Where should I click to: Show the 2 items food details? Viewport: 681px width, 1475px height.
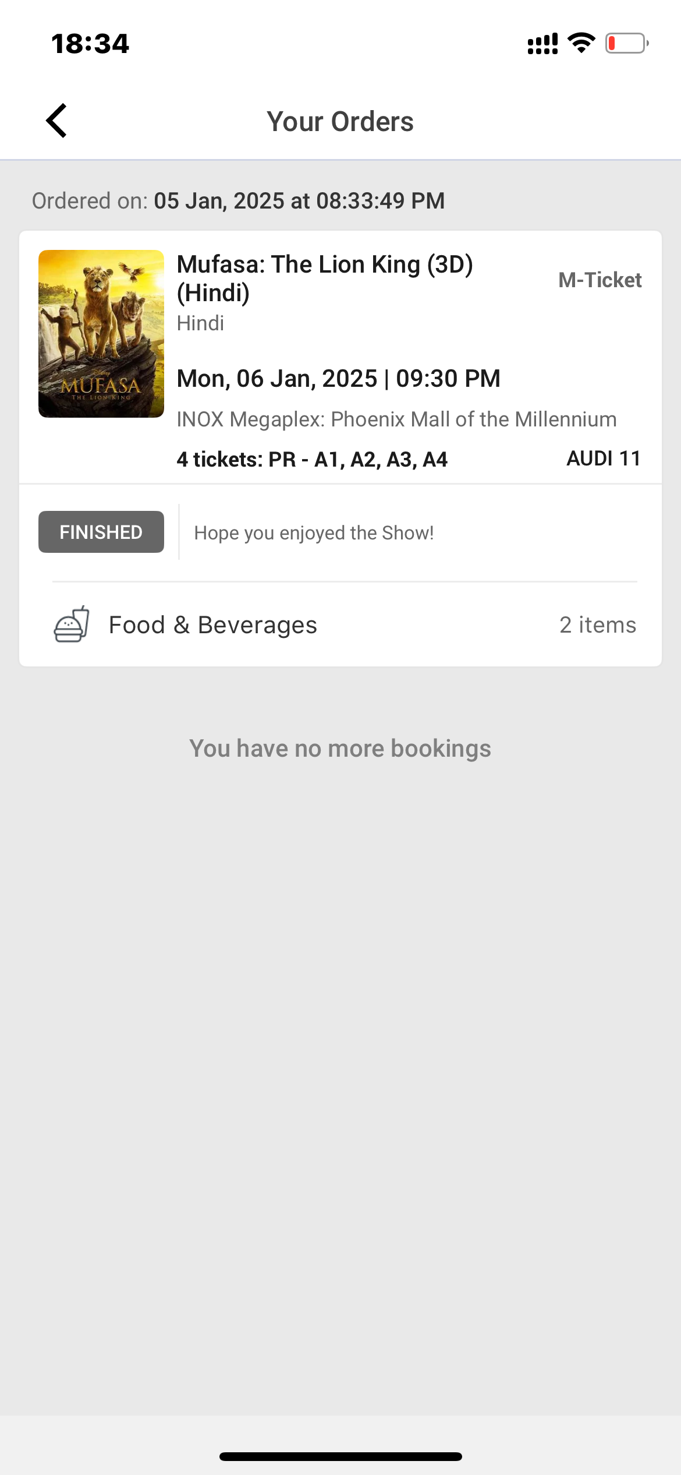[597, 625]
